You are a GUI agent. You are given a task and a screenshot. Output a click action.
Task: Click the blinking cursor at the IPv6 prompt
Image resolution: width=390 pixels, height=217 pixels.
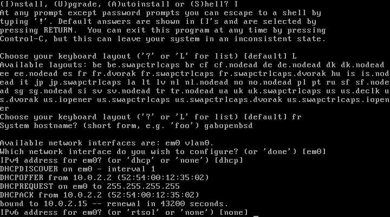256,216
